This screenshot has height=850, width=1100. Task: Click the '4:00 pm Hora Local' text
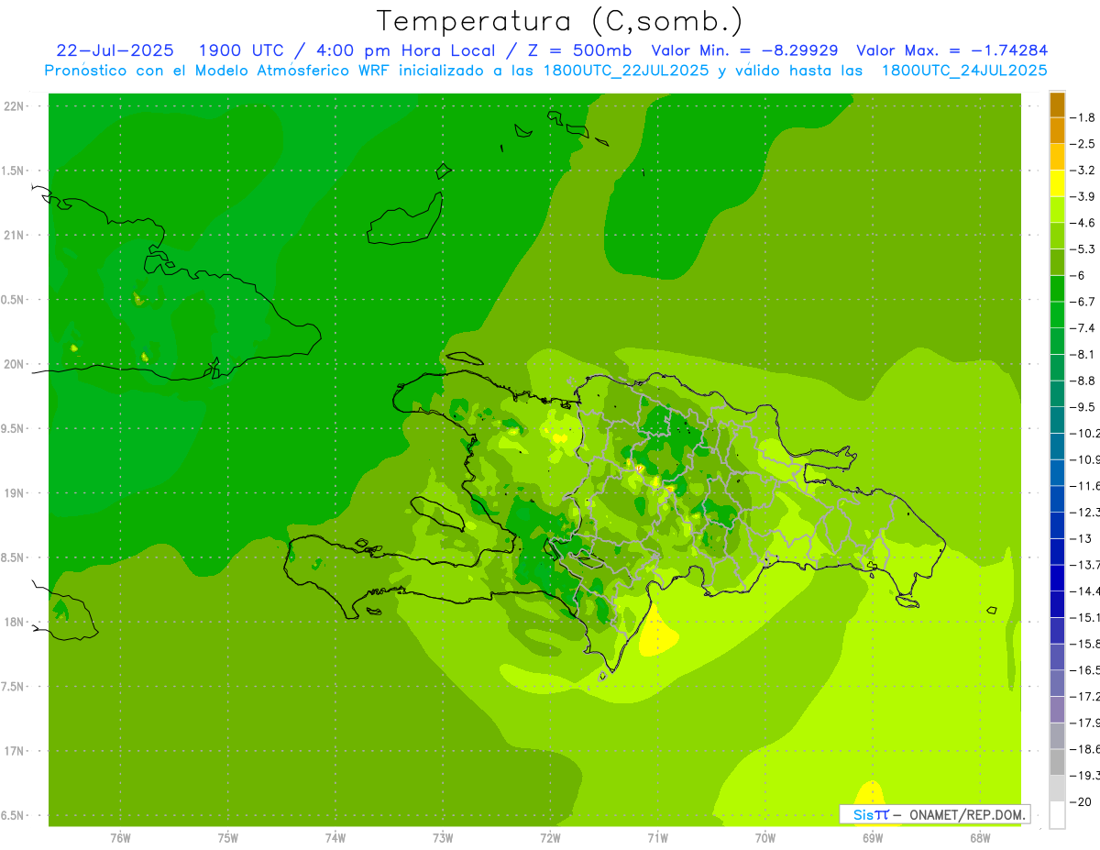point(405,50)
